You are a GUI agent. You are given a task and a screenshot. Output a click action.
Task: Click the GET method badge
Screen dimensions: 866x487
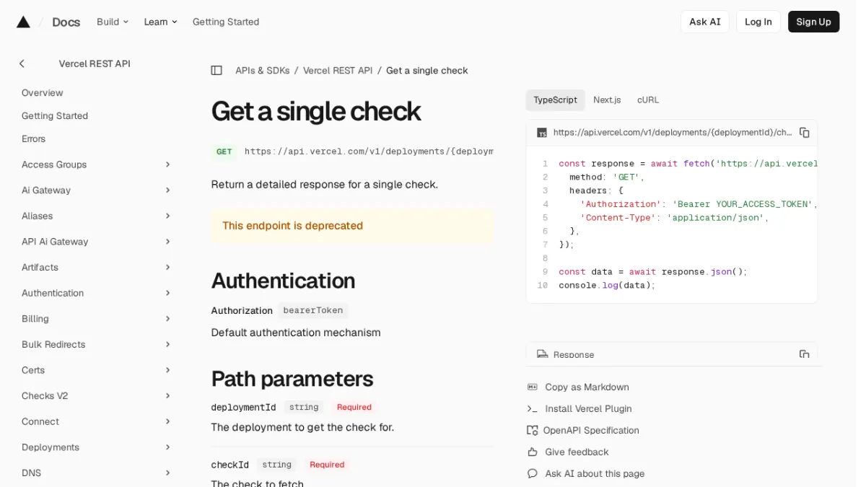coord(224,152)
